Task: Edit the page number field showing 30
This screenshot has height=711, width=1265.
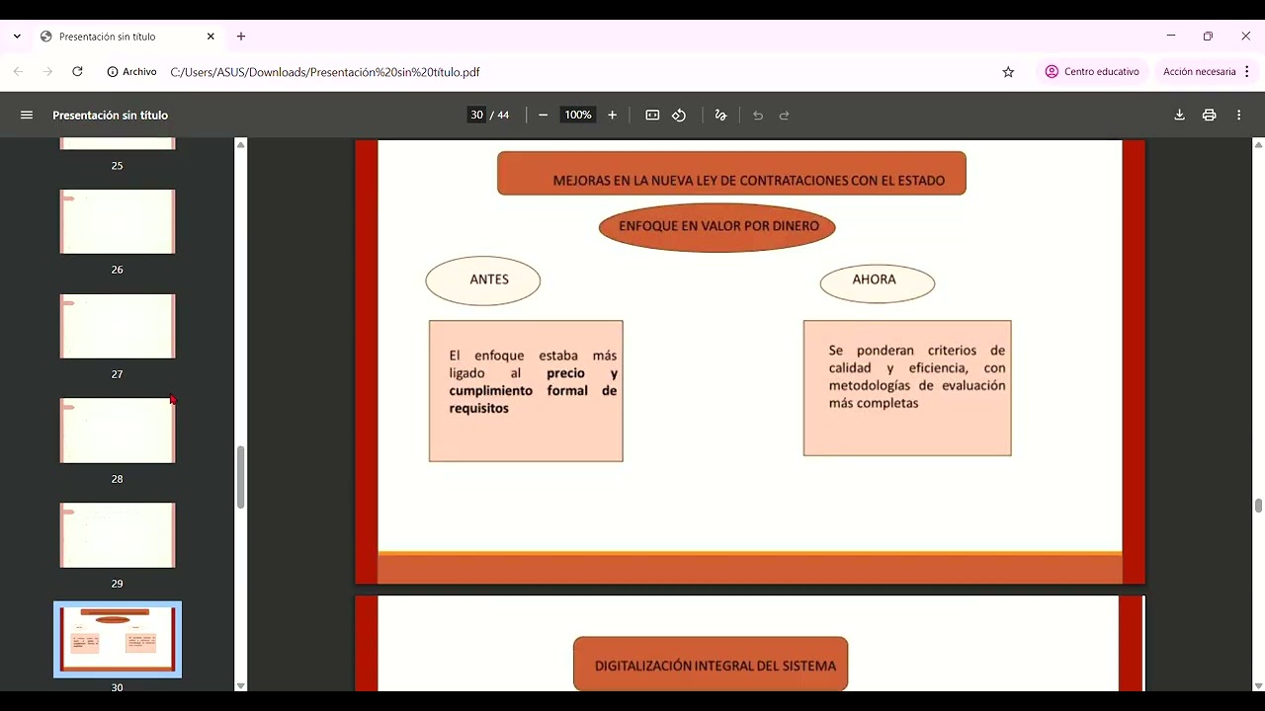Action: click(476, 116)
